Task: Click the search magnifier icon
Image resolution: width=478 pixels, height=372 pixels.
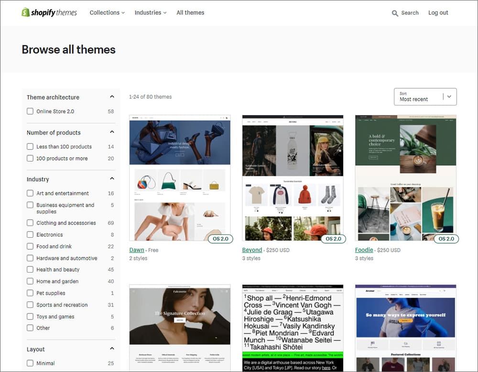Action: pos(395,13)
